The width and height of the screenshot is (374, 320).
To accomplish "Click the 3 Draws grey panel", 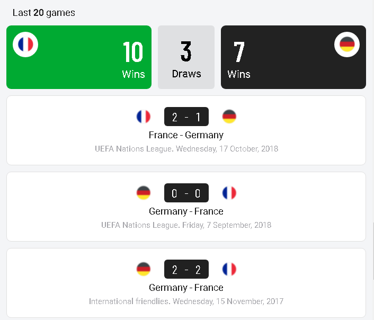I will pos(186,57).
